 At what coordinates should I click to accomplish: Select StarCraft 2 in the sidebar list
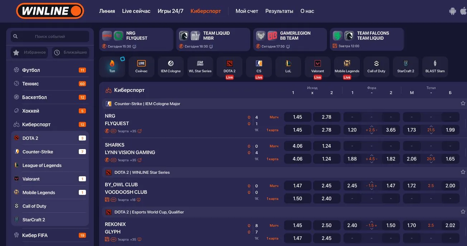click(x=50, y=220)
